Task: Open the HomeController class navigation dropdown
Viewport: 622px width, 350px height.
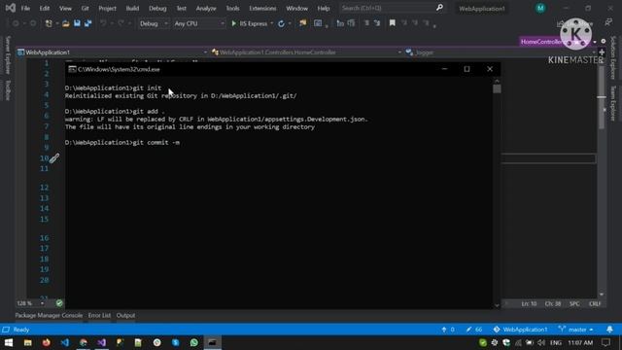Action: click(307, 52)
